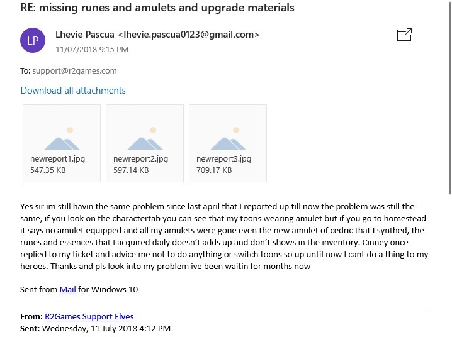Open the newreport3.jpg filename label

pos(223,159)
